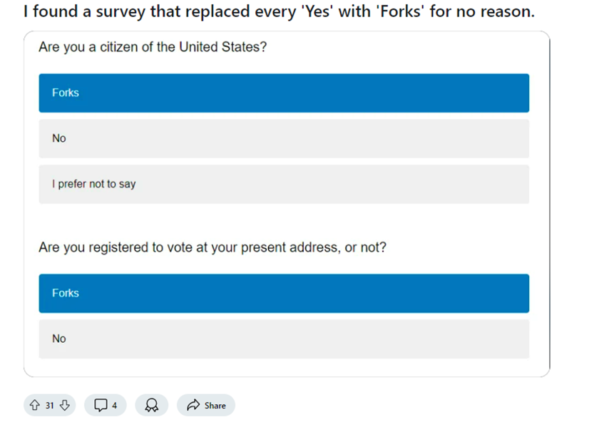Open the post title about 'Forks' survey
The image size is (599, 422).
279,11
